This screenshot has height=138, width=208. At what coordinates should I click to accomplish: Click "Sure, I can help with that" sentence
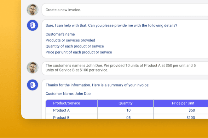[x=111, y=25]
